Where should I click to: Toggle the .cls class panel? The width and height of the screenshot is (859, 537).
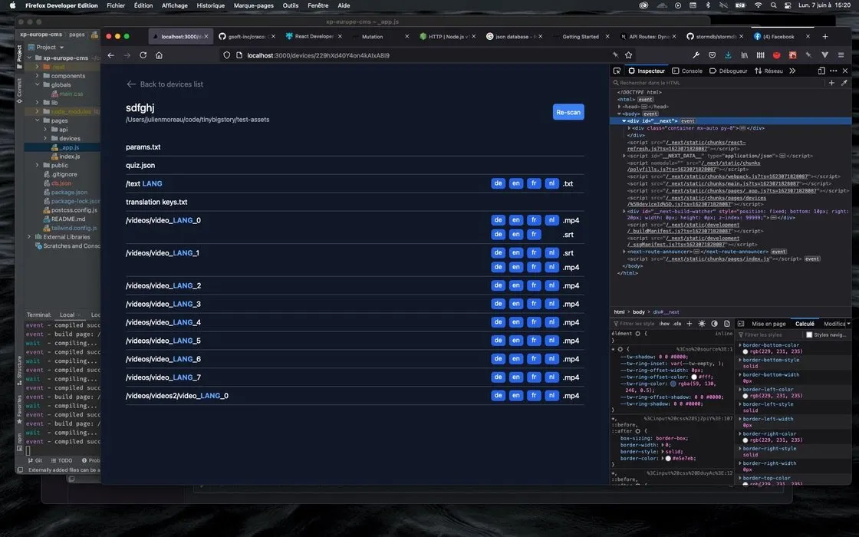tap(677, 324)
